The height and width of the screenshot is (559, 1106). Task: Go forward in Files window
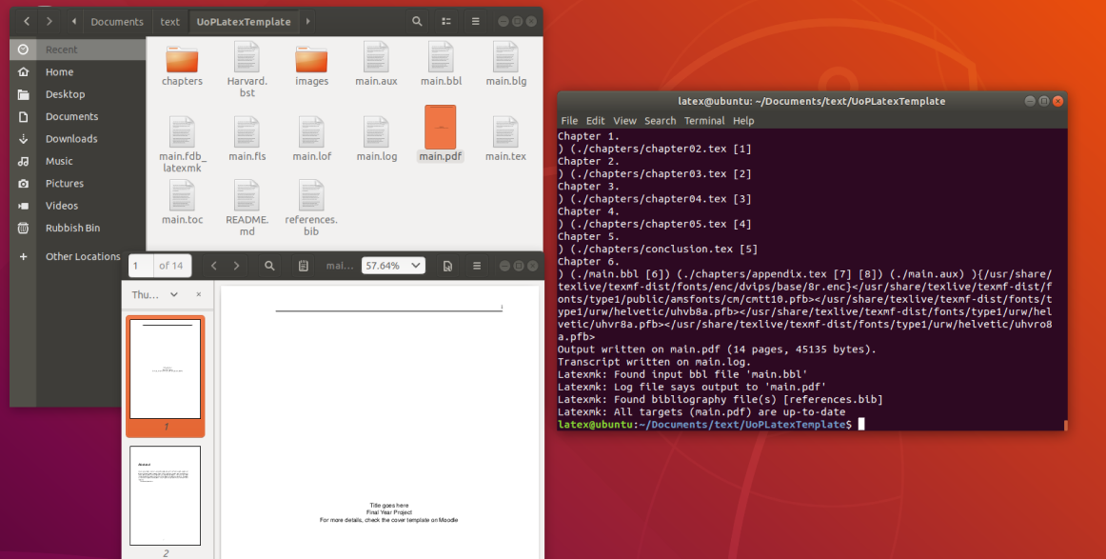49,21
